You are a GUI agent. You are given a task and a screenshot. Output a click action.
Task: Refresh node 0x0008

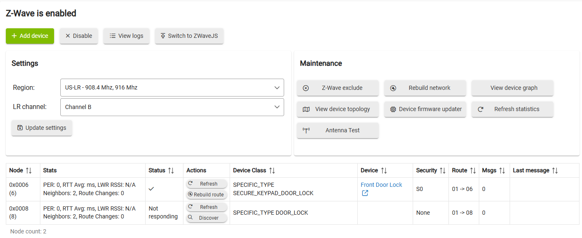pos(207,207)
